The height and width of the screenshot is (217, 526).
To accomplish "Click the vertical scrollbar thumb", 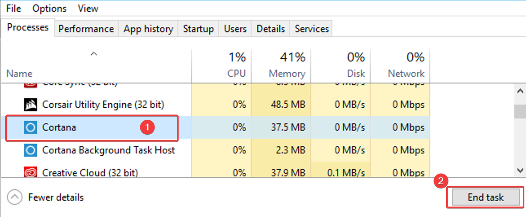I will coord(520,111).
